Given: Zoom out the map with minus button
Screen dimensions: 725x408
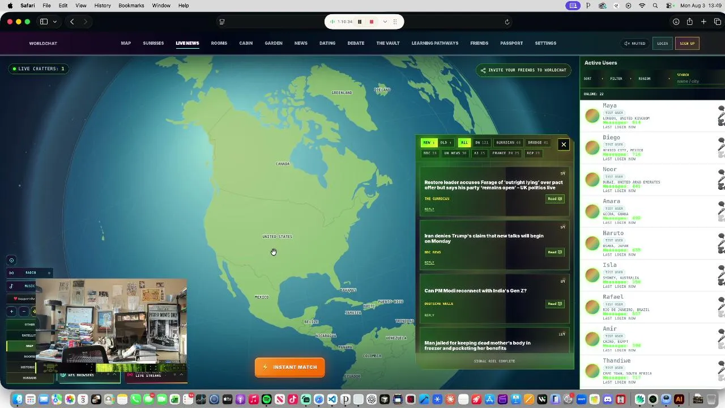Looking at the screenshot, I should coord(24,311).
